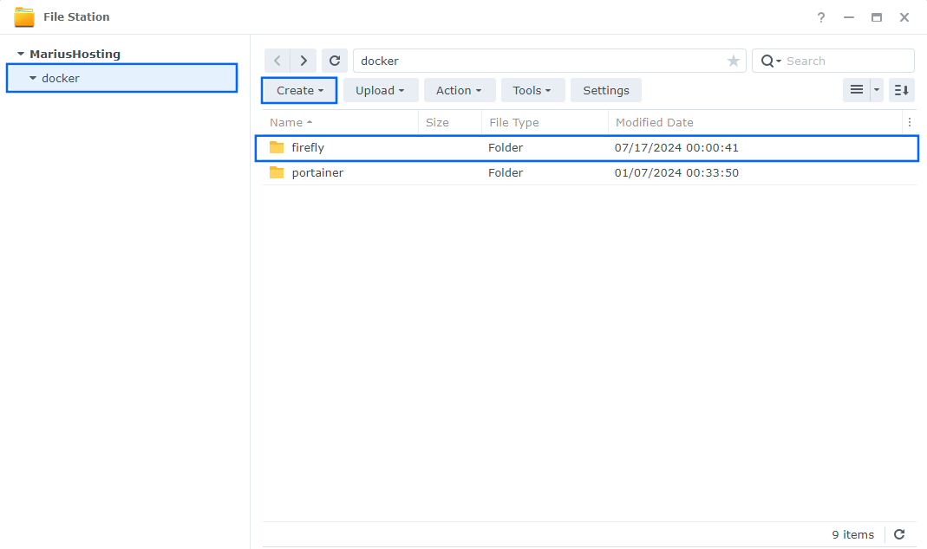This screenshot has height=549, width=927.
Task: Open the sort order icon
Action: (x=902, y=90)
